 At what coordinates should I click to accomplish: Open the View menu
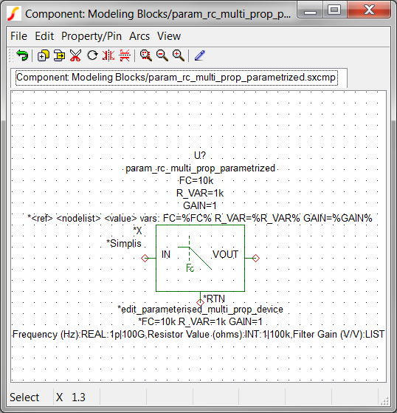169,36
